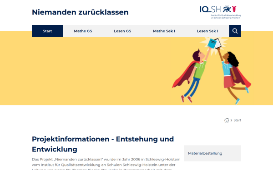Open the Mathe Sek I menu item
This screenshot has width=273, height=170.
click(164, 31)
